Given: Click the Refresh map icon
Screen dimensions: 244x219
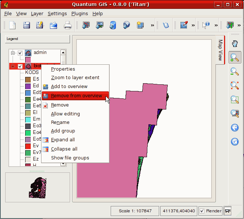Looking at the screenshot, I should [235, 142].
